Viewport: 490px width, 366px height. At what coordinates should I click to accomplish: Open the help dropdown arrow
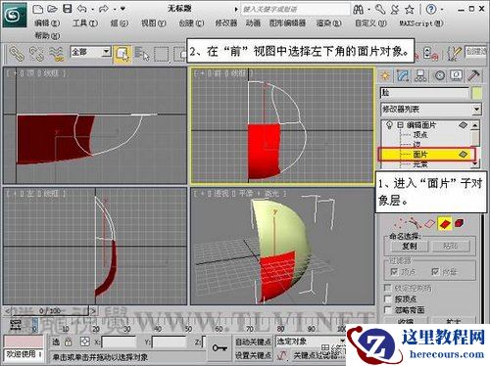[442, 10]
